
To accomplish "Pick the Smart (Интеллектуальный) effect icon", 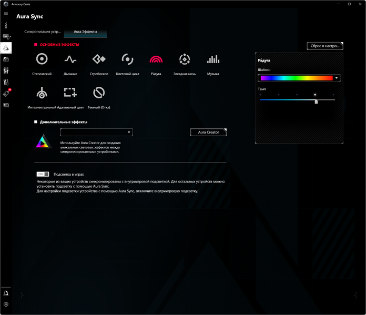I will (42, 93).
